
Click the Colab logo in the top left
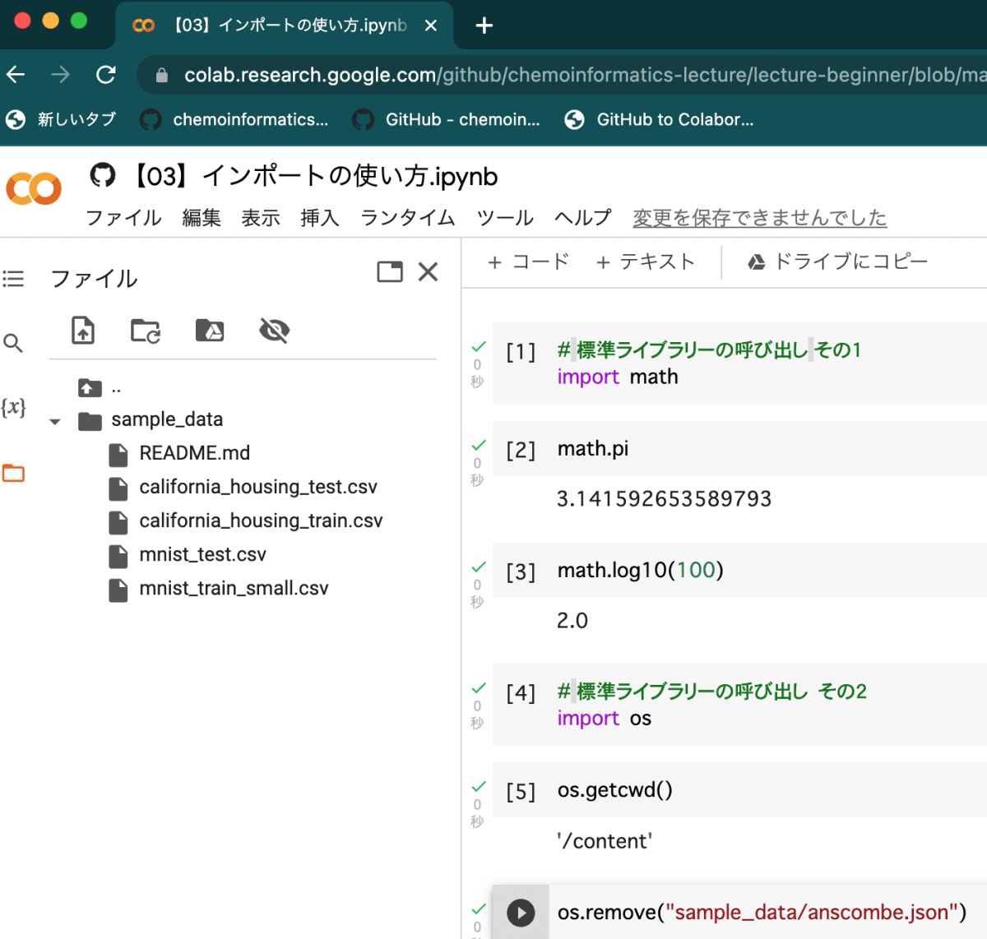(x=33, y=188)
